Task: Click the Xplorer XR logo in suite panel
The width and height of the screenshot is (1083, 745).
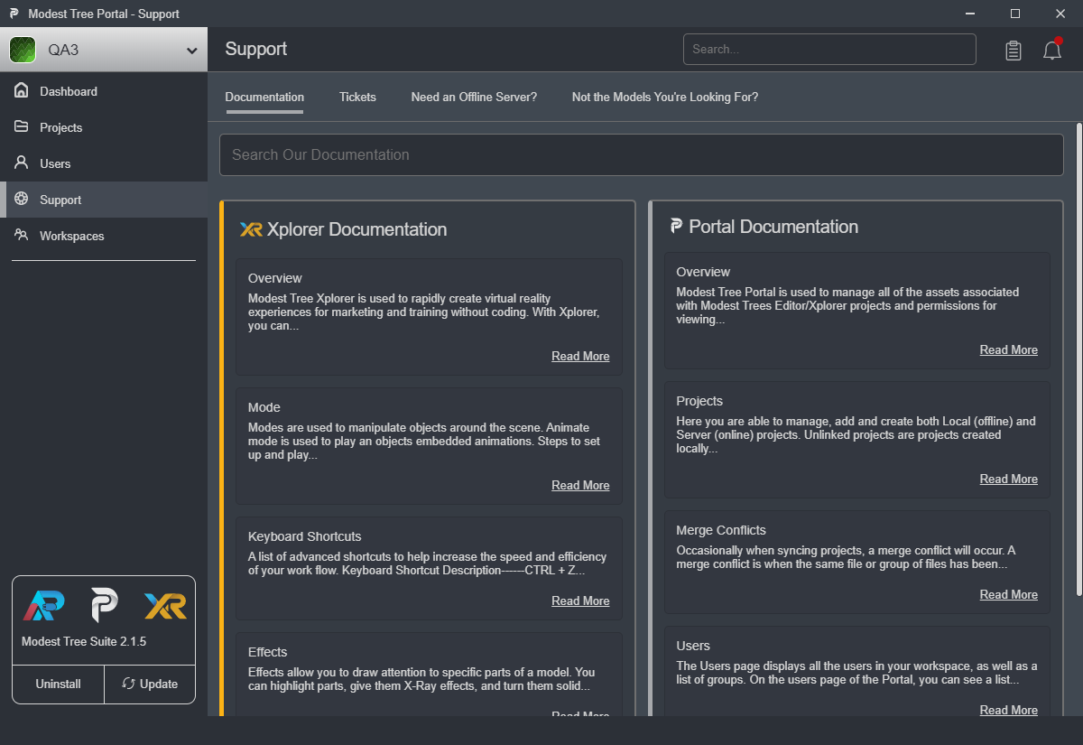Action: (166, 606)
